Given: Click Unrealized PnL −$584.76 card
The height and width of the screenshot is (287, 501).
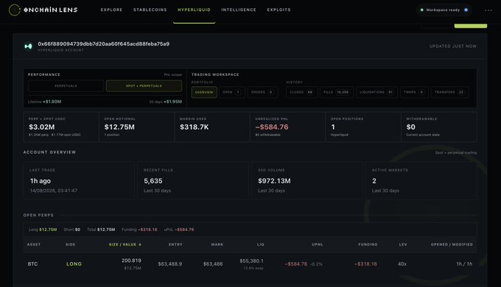Looking at the screenshot, I should (287, 127).
